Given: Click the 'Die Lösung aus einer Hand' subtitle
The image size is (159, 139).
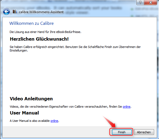Looking at the screenshot, I should coord(45,32).
